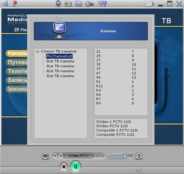Open the folder icon in top toolbar
This screenshot has width=184, height=174.
click(x=79, y=4)
